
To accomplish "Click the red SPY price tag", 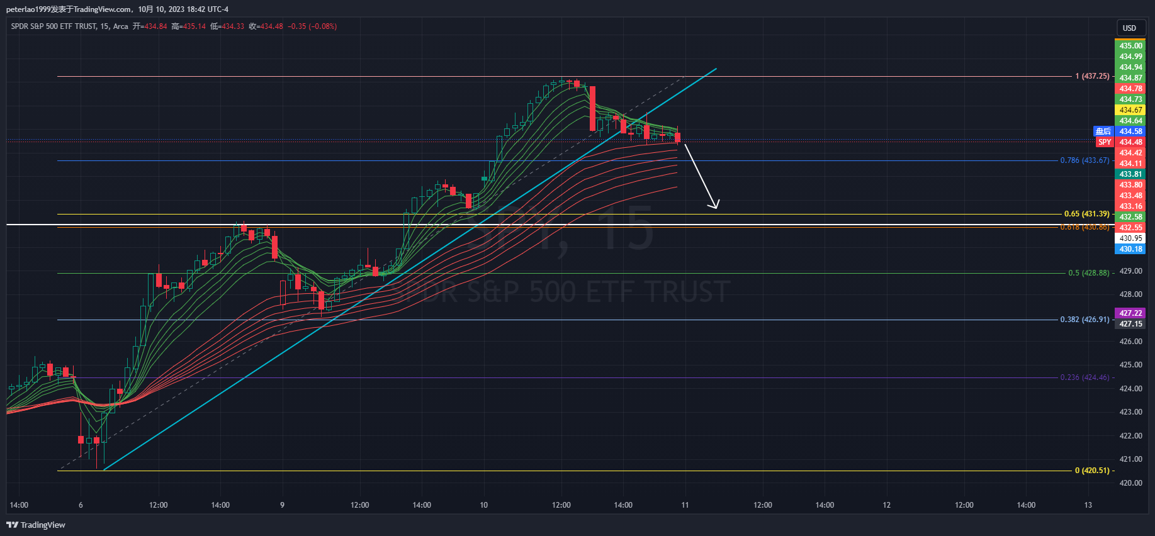I will coord(1105,142).
